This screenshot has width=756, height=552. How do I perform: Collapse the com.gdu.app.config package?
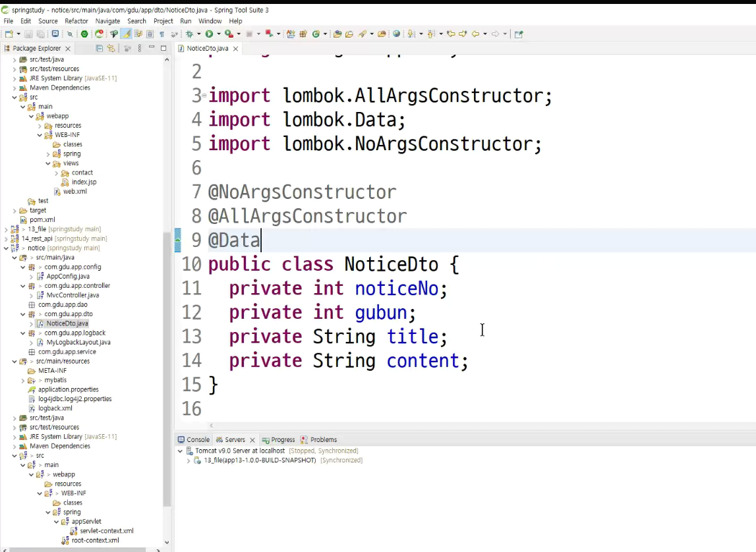[22, 267]
